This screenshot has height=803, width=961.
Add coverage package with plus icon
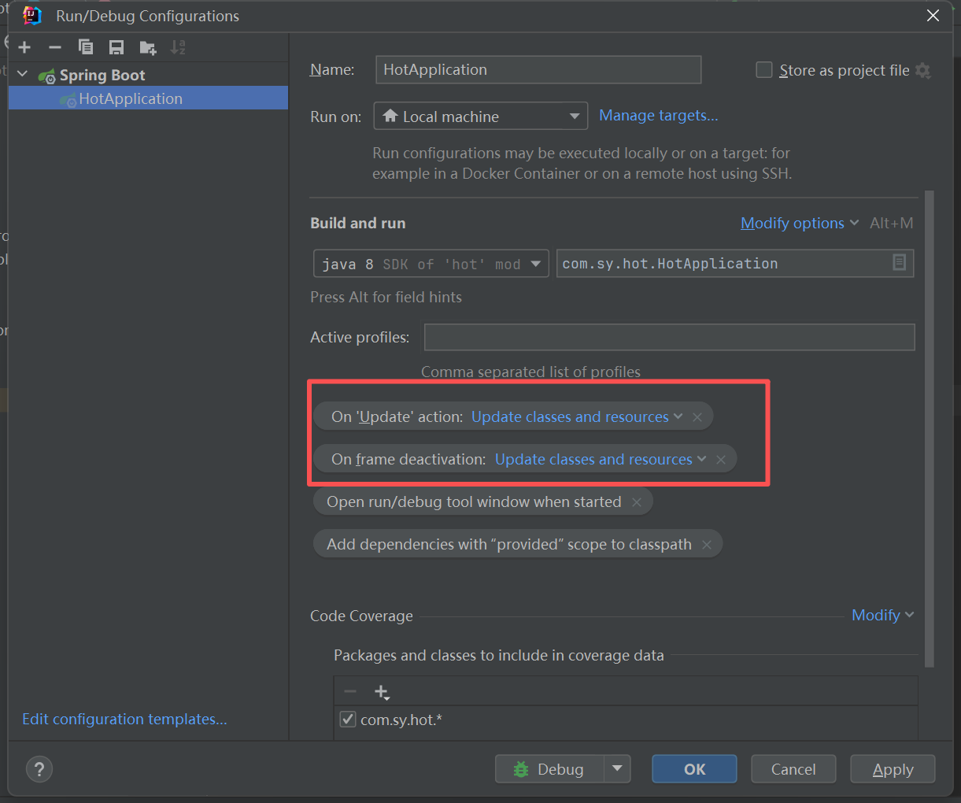(x=382, y=692)
